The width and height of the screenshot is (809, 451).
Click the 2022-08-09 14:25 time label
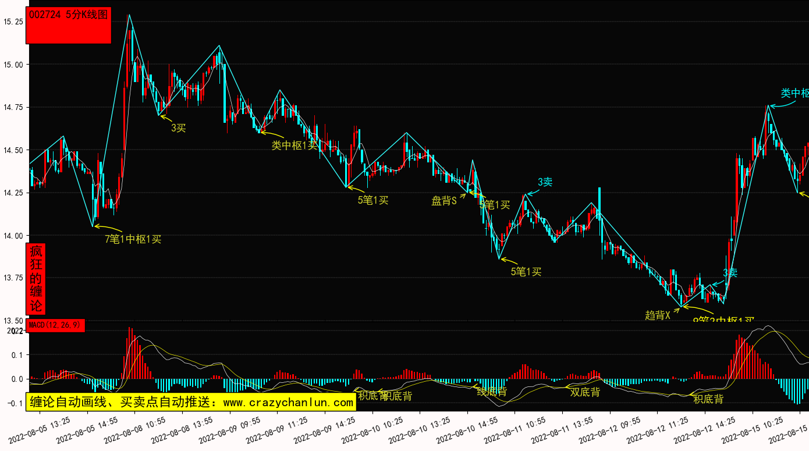tap(325, 429)
